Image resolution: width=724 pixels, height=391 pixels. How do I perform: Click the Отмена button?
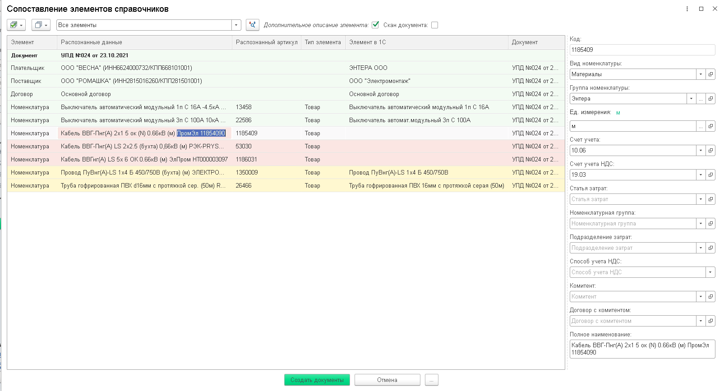[387, 380]
